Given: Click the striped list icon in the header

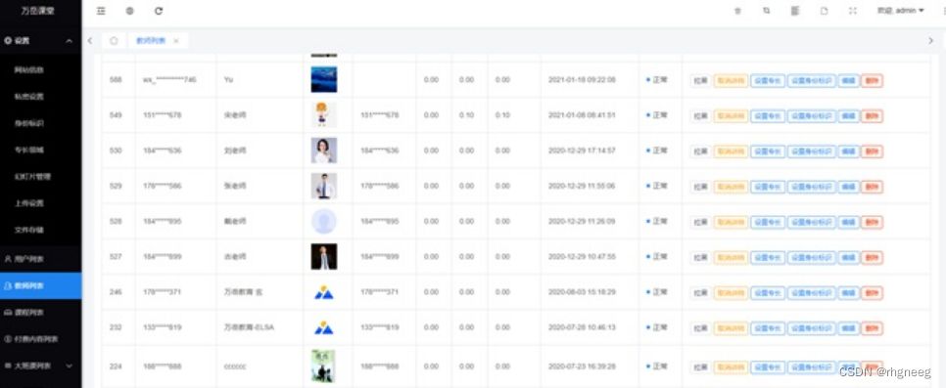Looking at the screenshot, I should point(795,11).
